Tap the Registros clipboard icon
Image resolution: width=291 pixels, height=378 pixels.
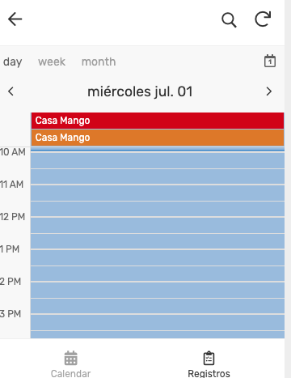coord(209,358)
